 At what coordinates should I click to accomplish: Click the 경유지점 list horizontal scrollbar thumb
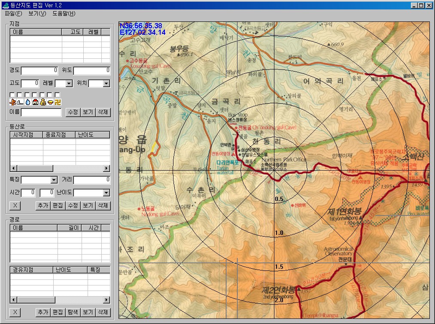pos(36,300)
